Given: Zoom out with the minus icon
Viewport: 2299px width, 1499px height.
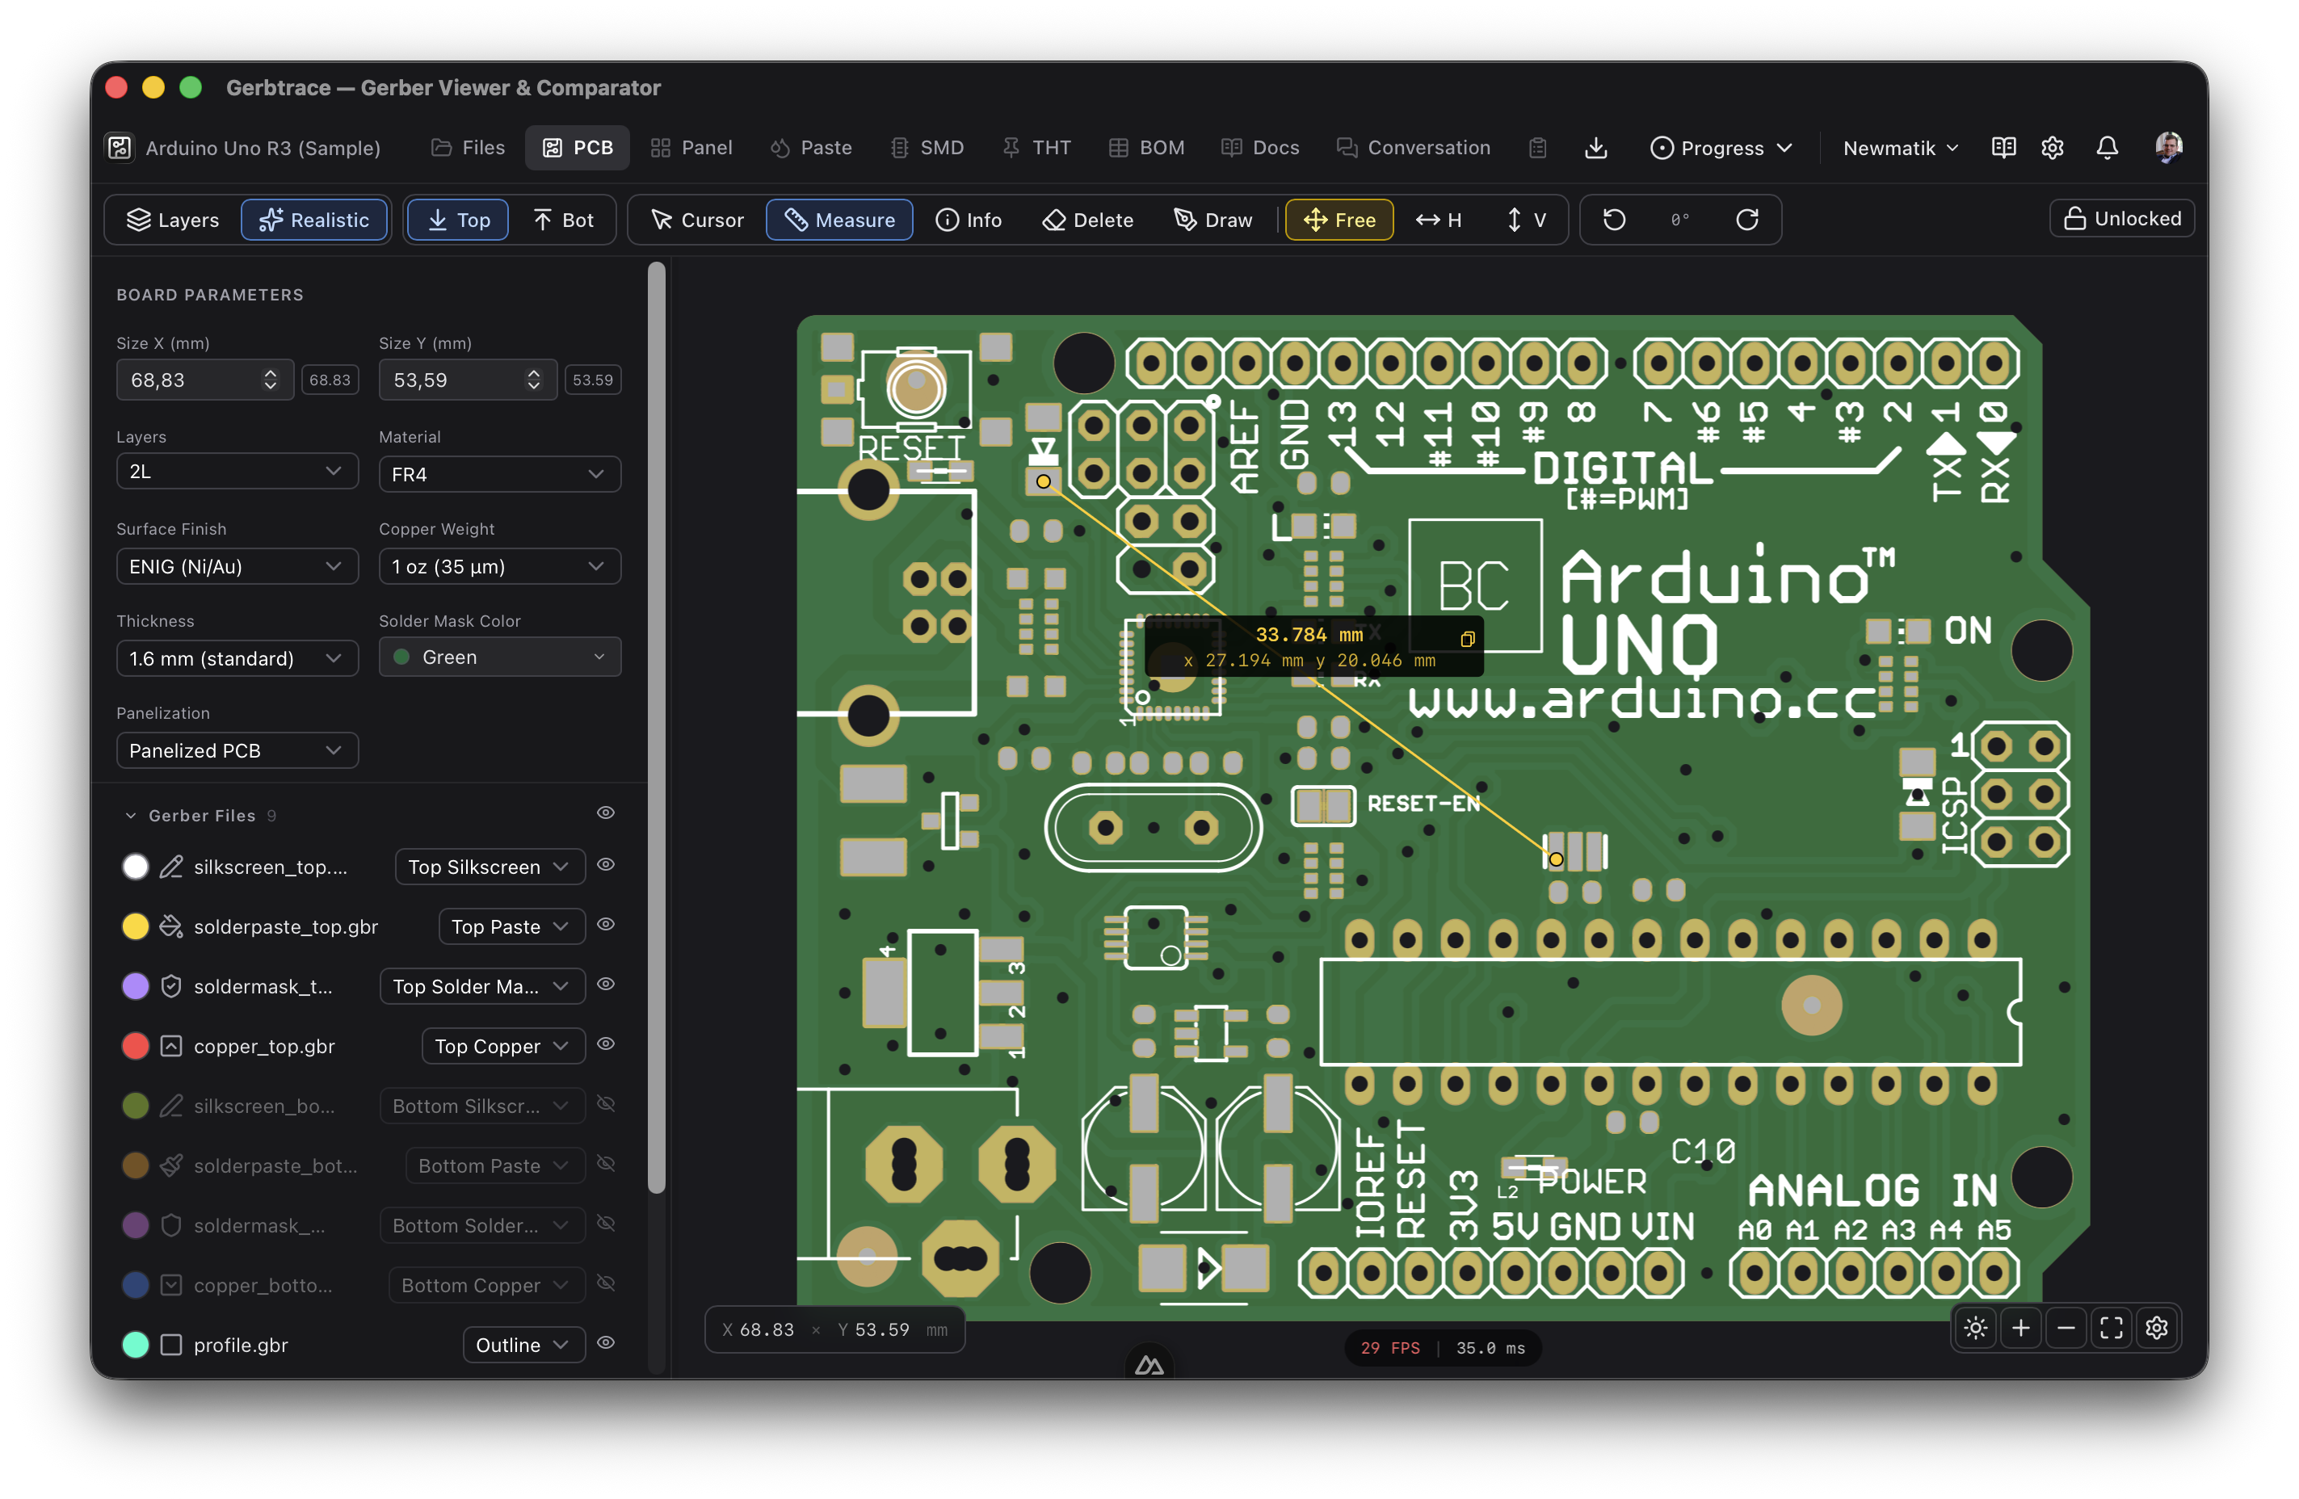Looking at the screenshot, I should point(2066,1328).
